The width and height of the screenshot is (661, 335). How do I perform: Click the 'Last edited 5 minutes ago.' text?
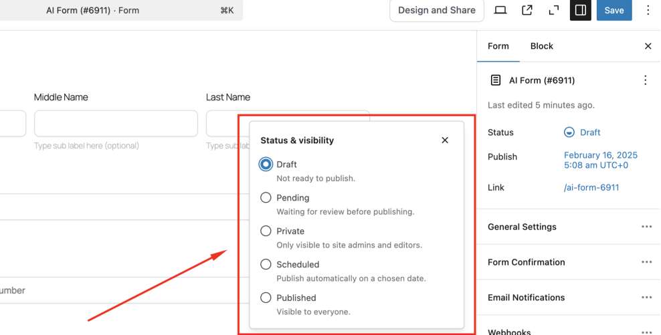pos(541,105)
